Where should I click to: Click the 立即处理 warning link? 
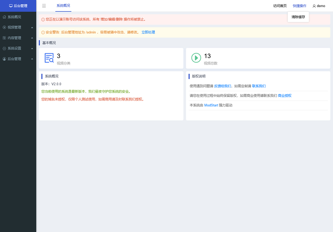148,33
